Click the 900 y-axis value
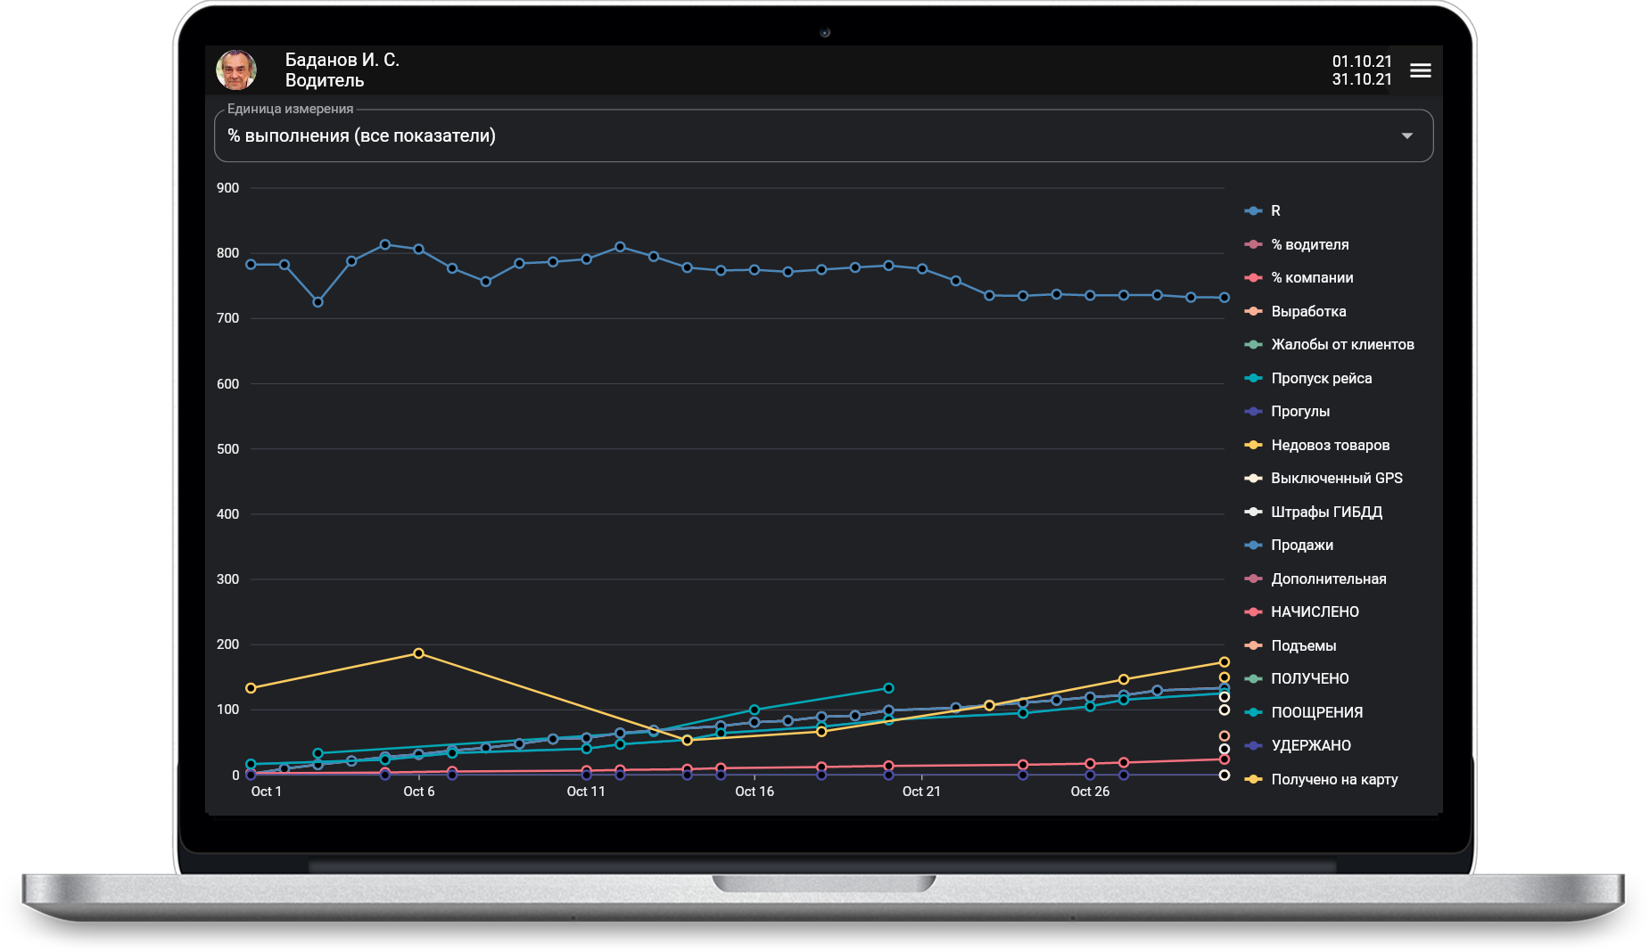The width and height of the screenshot is (1649, 952). pos(227,188)
